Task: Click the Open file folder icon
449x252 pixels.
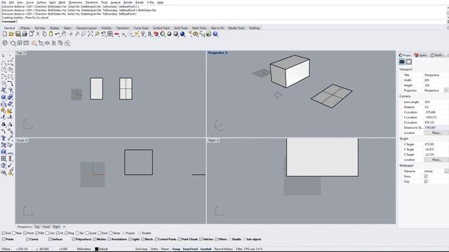Action: coord(11,34)
